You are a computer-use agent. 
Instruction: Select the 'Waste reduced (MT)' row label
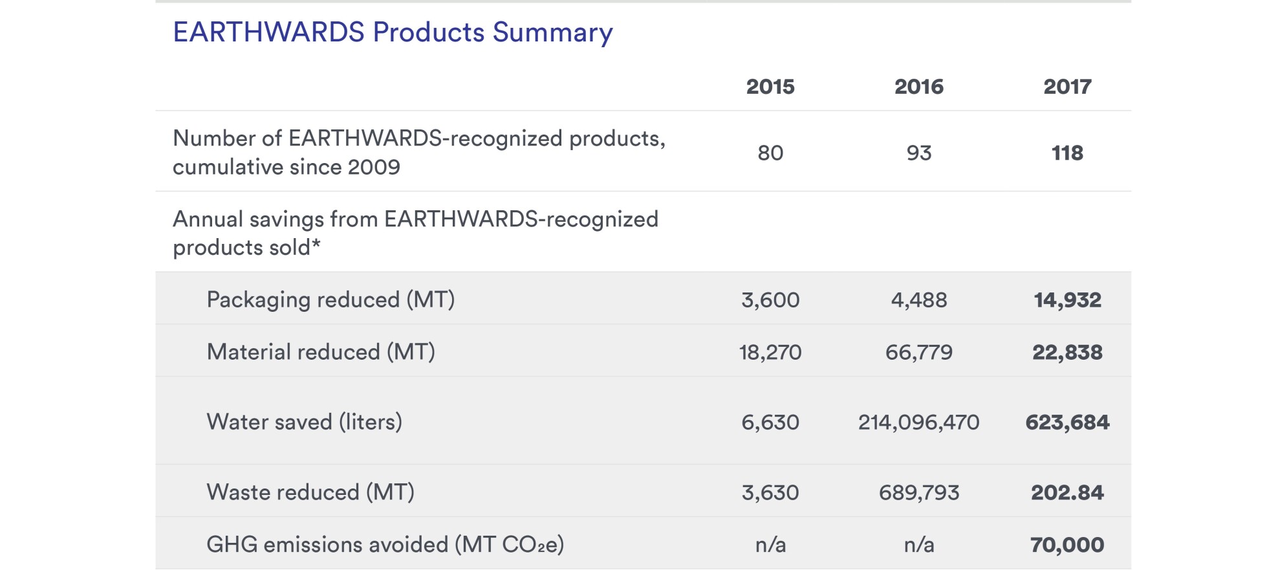click(310, 492)
